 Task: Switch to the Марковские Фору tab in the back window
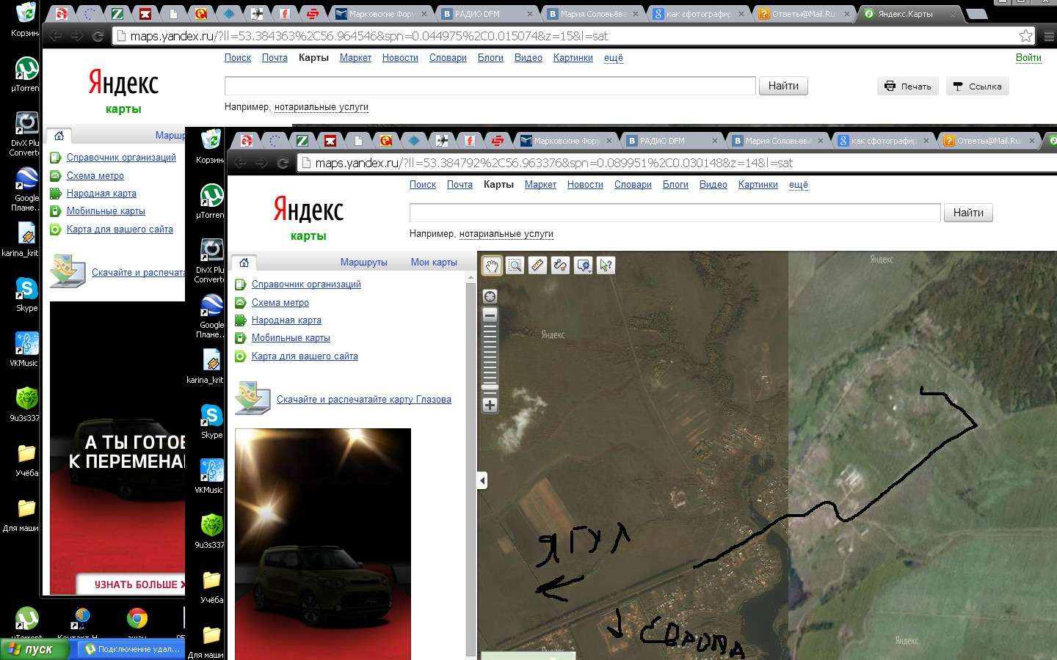[x=381, y=14]
